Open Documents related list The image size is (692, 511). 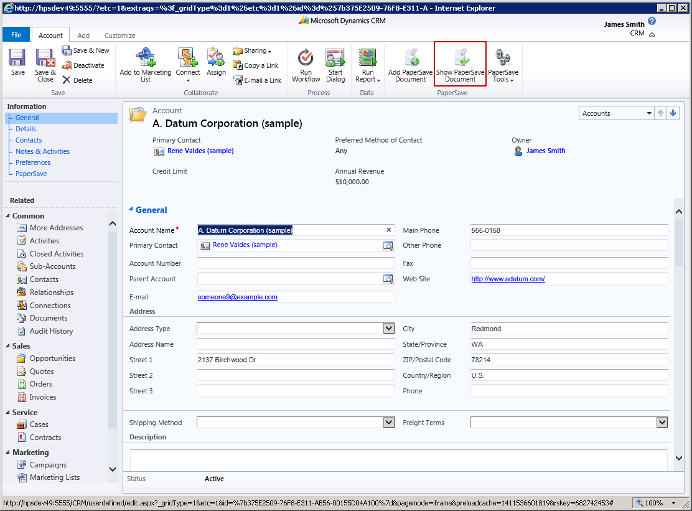[x=42, y=317]
